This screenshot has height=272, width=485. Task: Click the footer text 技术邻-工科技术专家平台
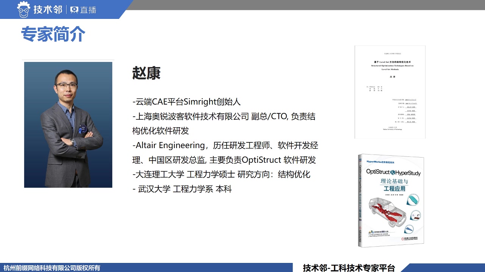pos(349,268)
